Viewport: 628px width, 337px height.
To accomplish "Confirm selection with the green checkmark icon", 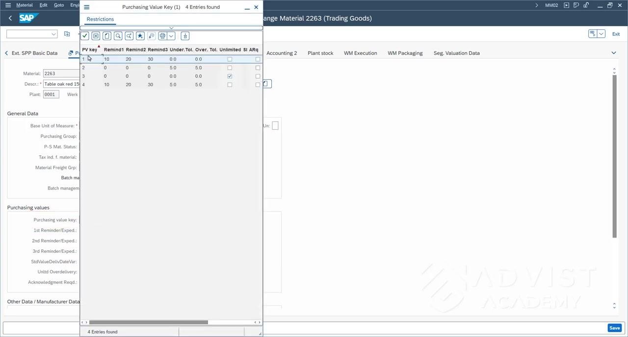I will (85, 36).
